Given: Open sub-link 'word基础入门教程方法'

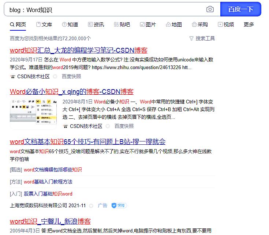Looking at the screenshot, I should pyautogui.click(x=48, y=182).
